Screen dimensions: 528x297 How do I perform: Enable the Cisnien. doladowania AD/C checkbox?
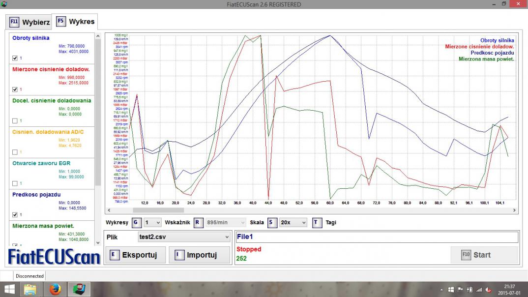[15, 152]
